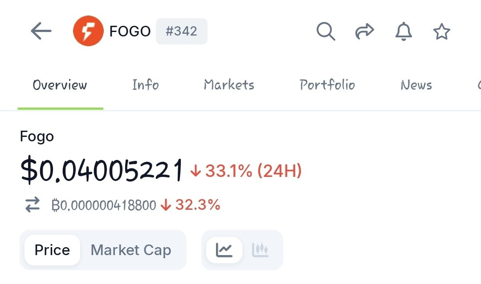Share this coin via the arrow icon
Screen dimensions: 481x284
364,32
